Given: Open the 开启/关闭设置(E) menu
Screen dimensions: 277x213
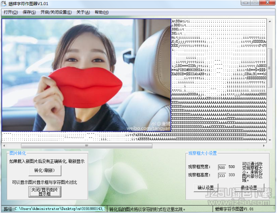Looking at the screenshot, I should click(x=56, y=12).
